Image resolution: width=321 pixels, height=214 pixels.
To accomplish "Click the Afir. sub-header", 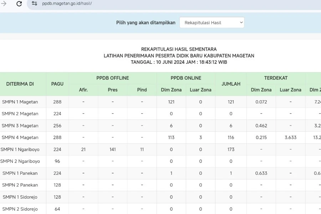I will click(x=83, y=90).
